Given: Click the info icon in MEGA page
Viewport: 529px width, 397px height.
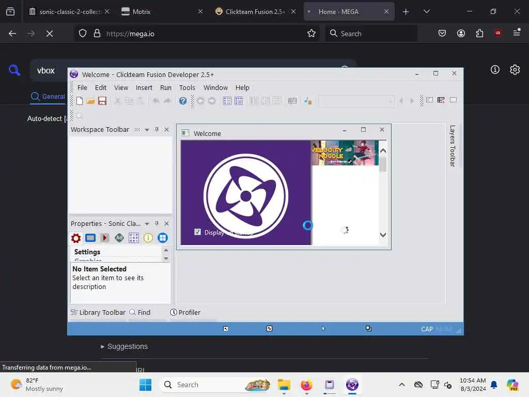Looking at the screenshot, I should (495, 70).
